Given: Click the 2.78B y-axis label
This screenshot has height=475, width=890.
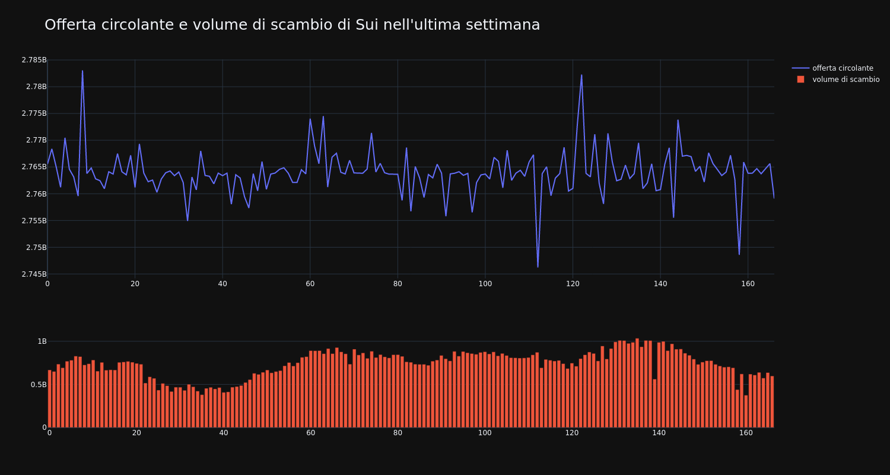Looking at the screenshot, I should (x=36, y=87).
